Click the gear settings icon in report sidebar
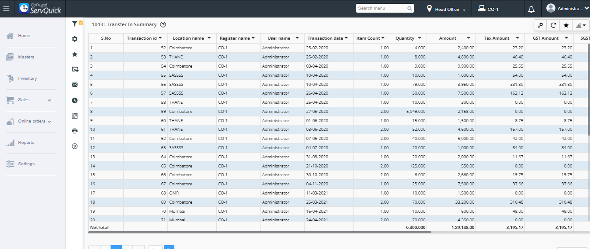This screenshot has height=249, width=590. click(x=75, y=39)
